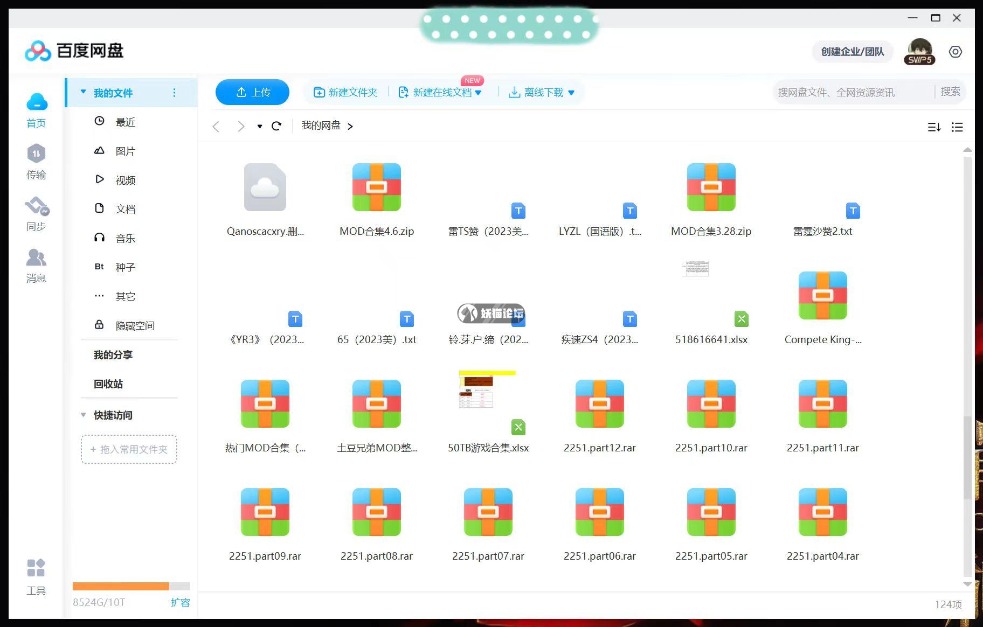Go forward with the right arrow
The height and width of the screenshot is (627, 983).
point(241,126)
